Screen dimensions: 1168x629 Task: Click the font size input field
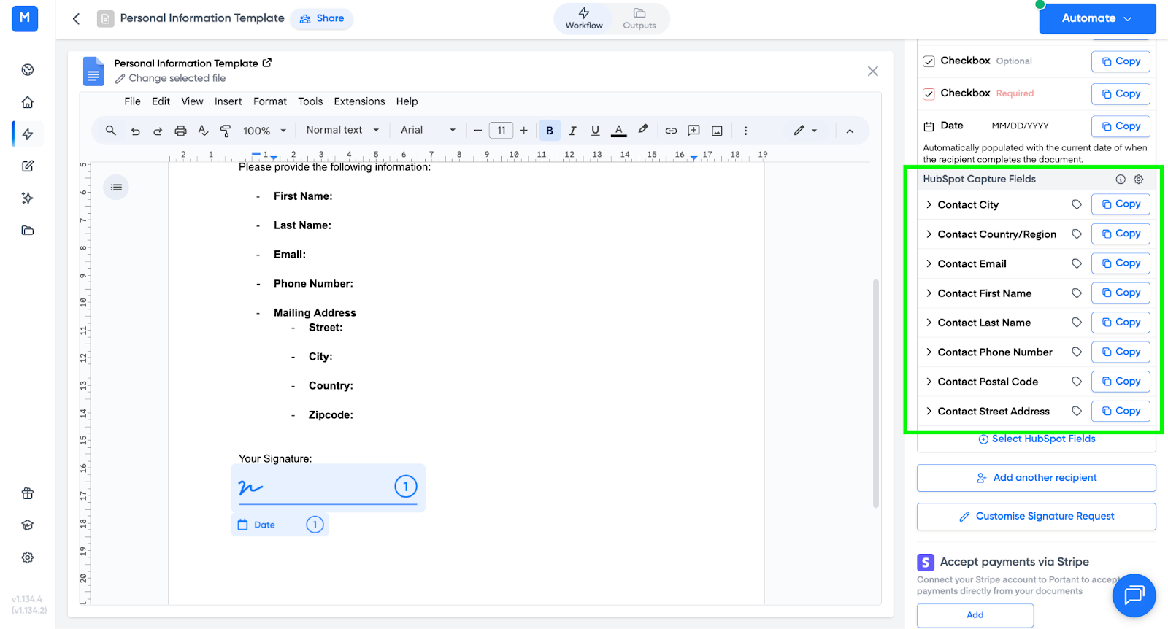(x=501, y=131)
